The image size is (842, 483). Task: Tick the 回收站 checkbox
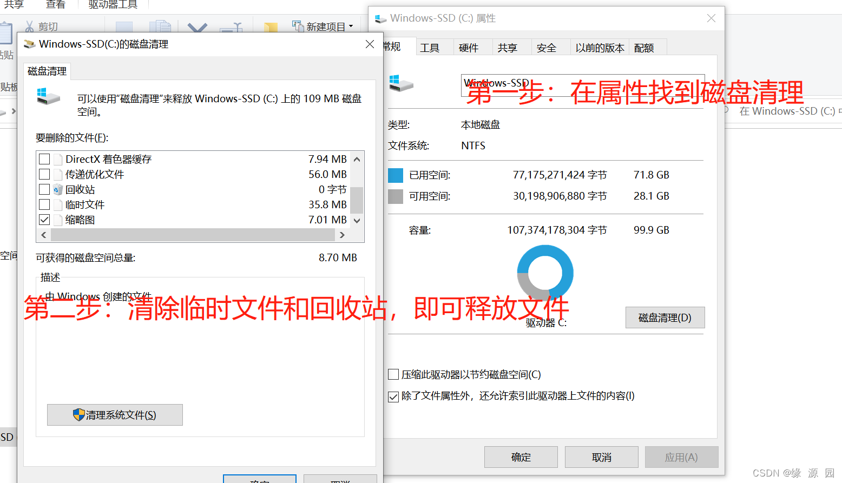click(44, 189)
